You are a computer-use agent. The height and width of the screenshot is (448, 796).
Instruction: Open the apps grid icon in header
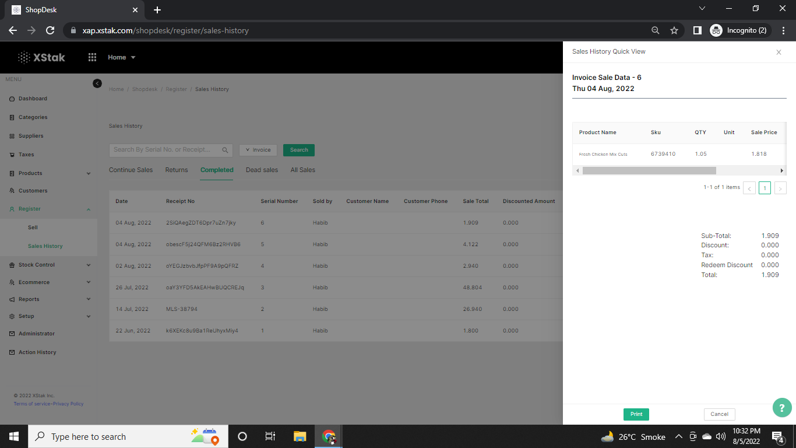click(x=92, y=57)
